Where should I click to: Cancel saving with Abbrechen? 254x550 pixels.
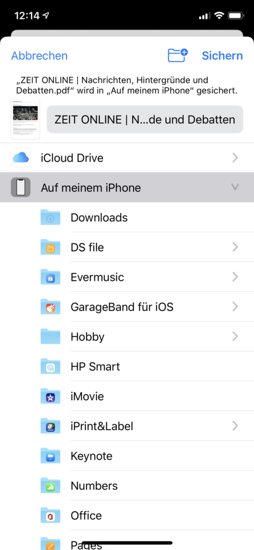[39, 56]
